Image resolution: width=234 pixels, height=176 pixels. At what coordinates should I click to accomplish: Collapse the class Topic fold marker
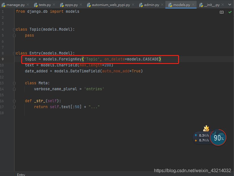point(14,30)
